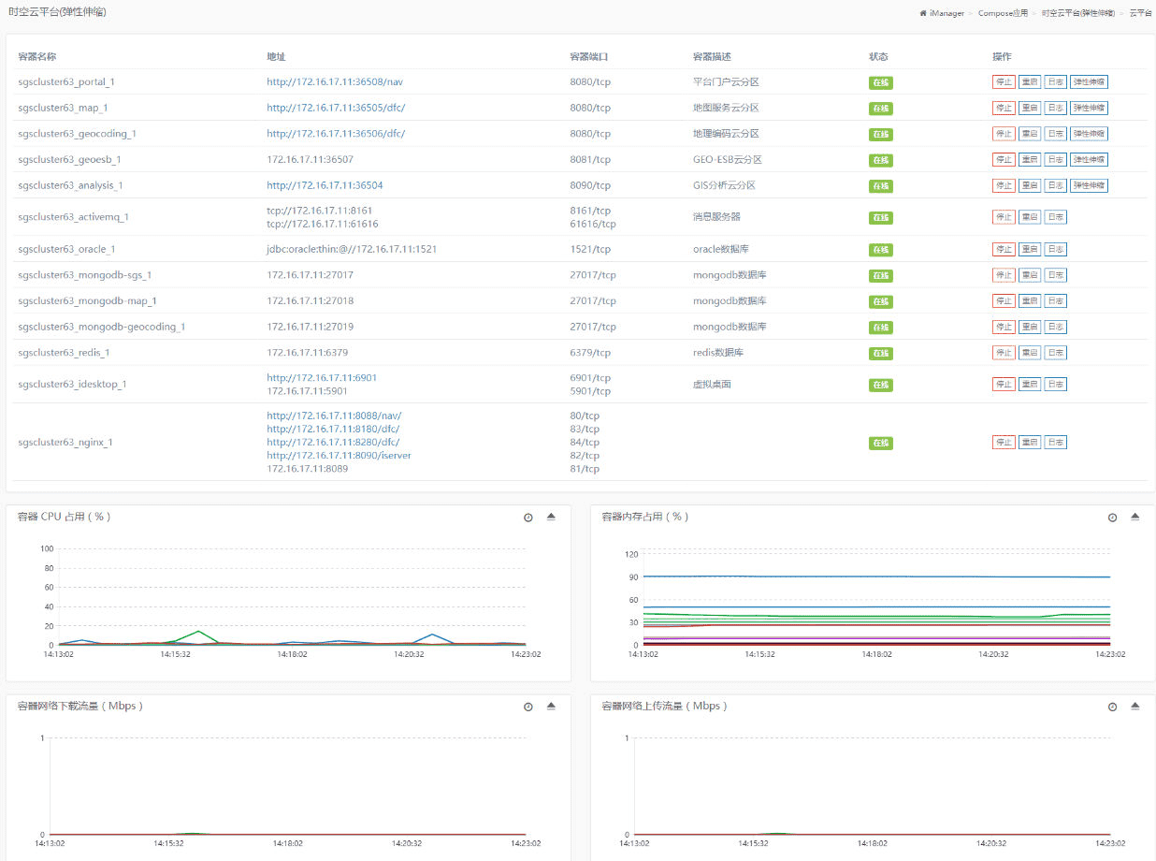The width and height of the screenshot is (1156, 861).
Task: Click the clock icon on network upload chart
Action: [x=1112, y=707]
